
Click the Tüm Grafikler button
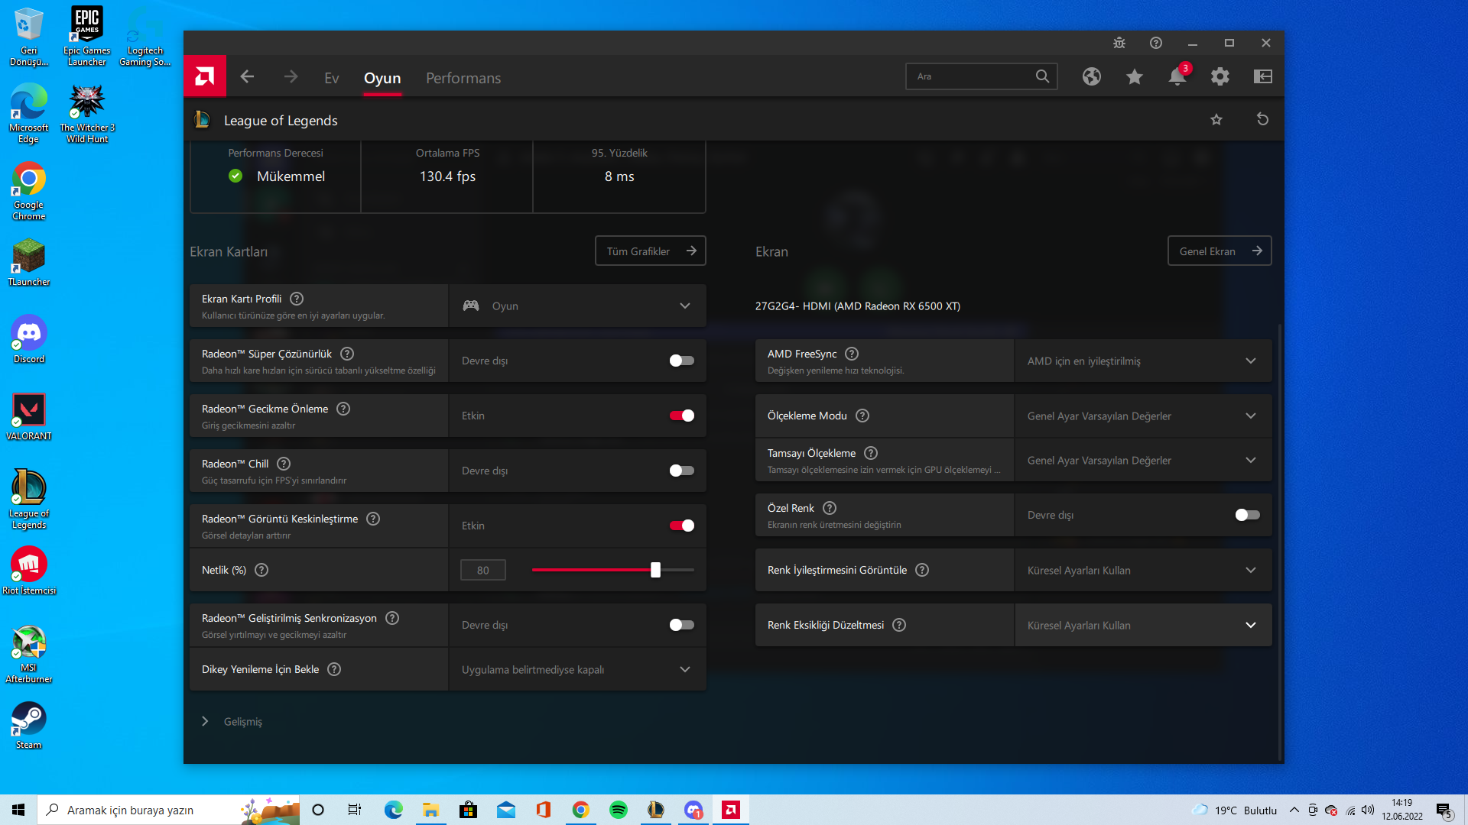coord(649,251)
